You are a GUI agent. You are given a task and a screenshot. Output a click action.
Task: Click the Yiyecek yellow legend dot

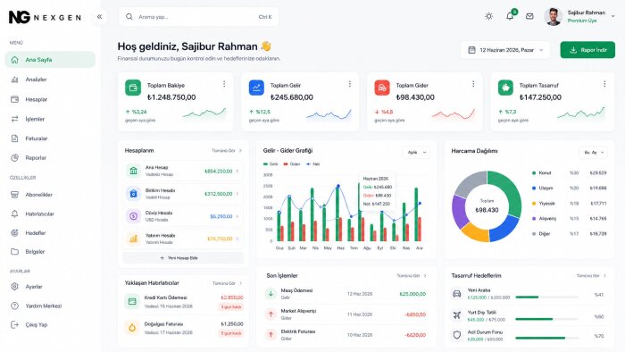pyautogui.click(x=534, y=204)
